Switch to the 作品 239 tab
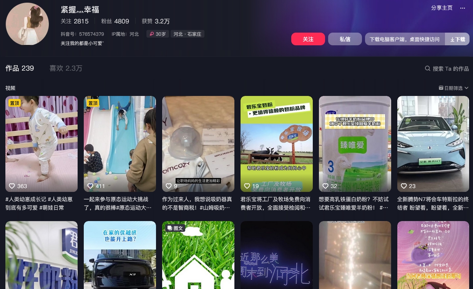 [20, 68]
